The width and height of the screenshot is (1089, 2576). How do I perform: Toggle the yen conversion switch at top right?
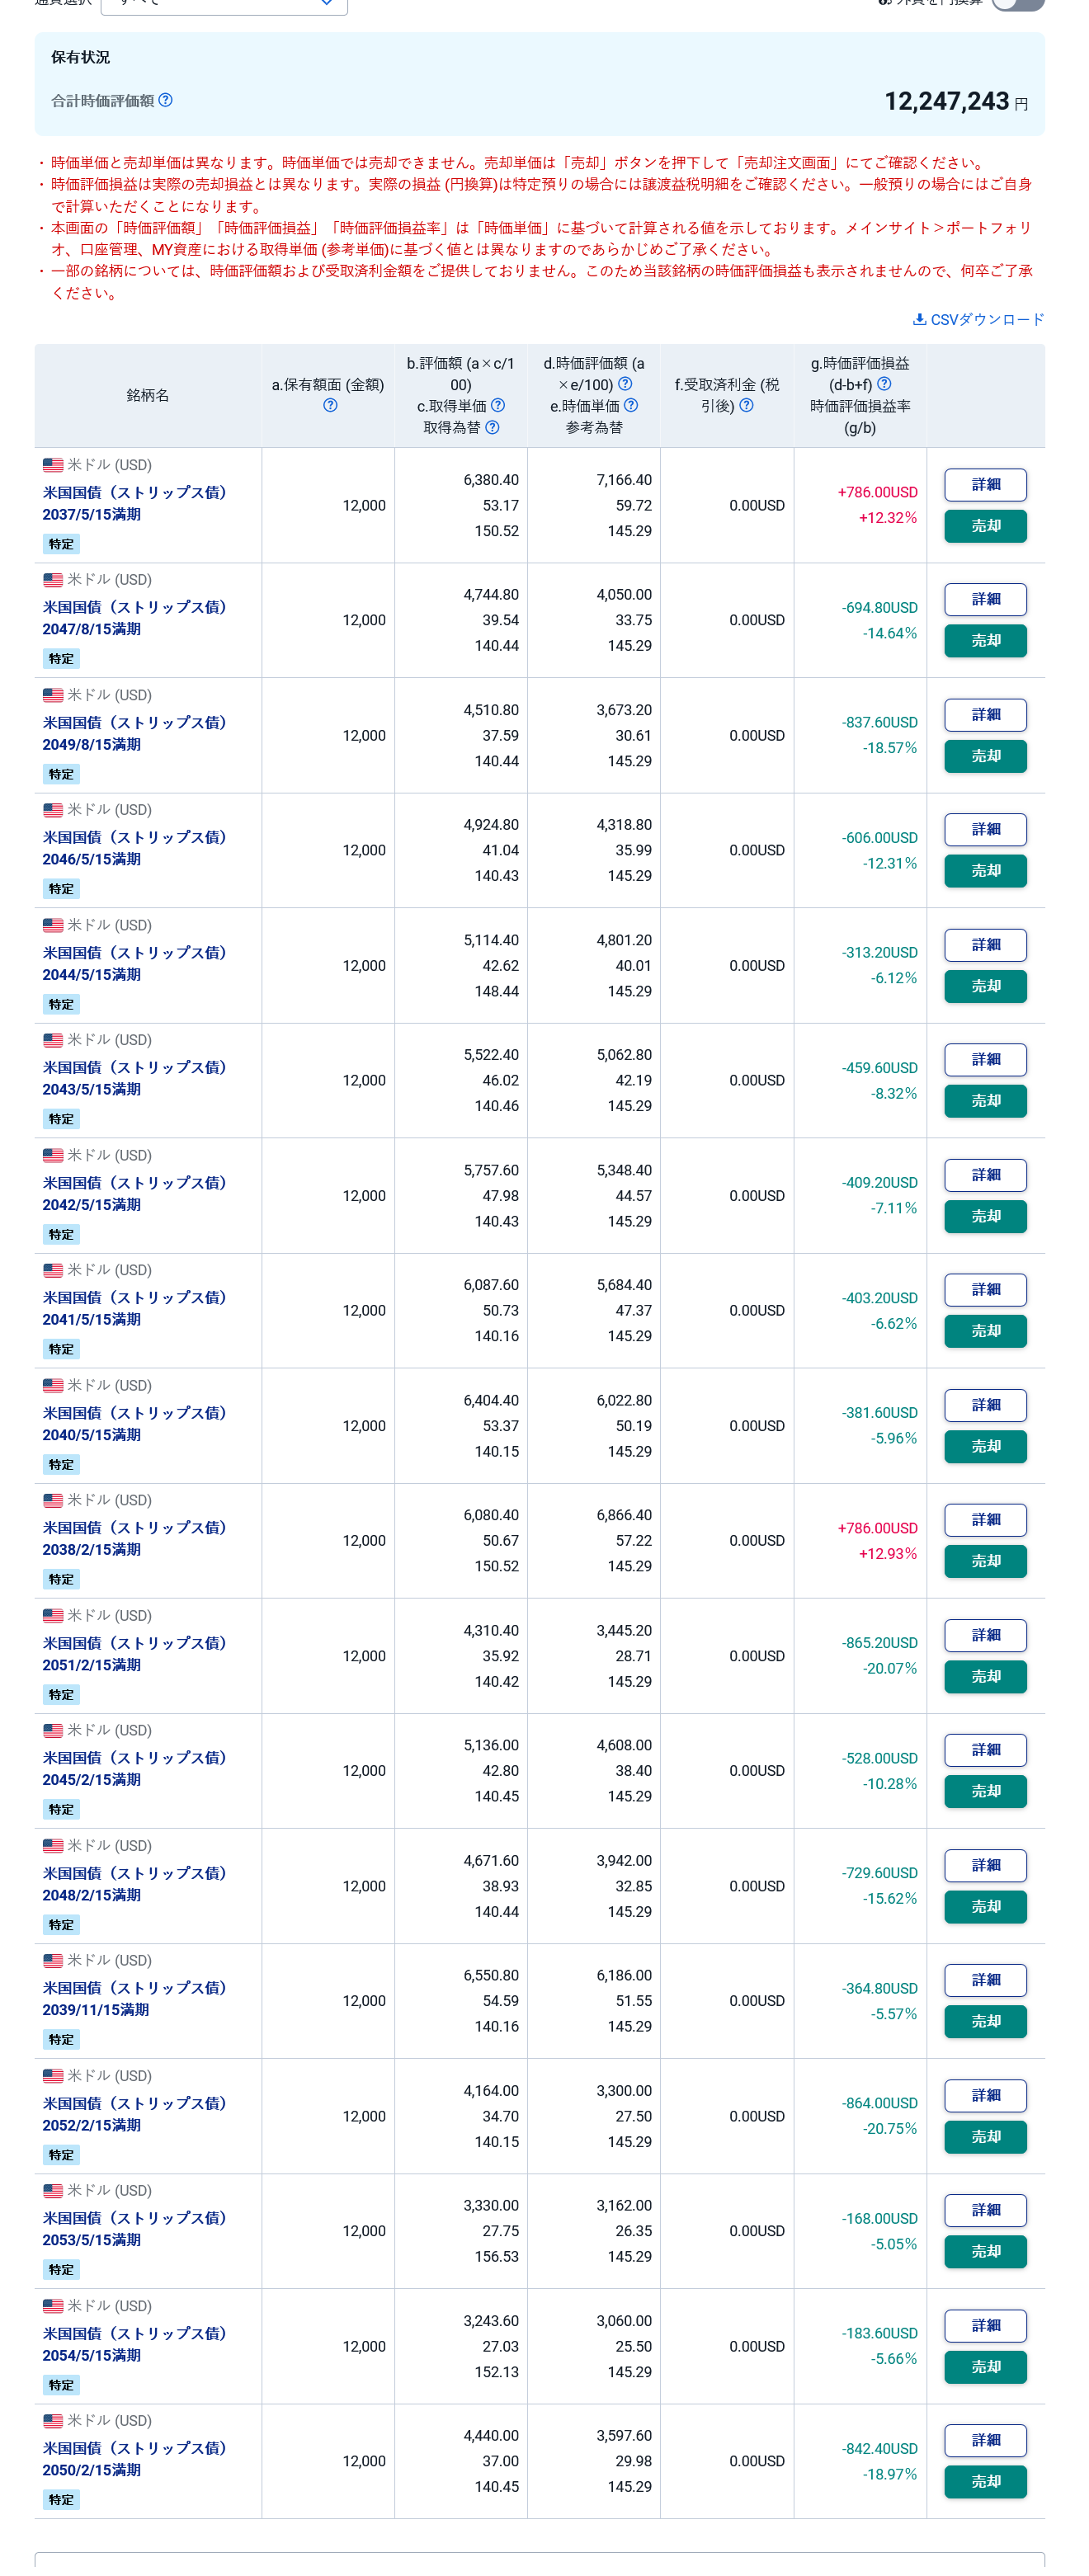pyautogui.click(x=1018, y=3)
